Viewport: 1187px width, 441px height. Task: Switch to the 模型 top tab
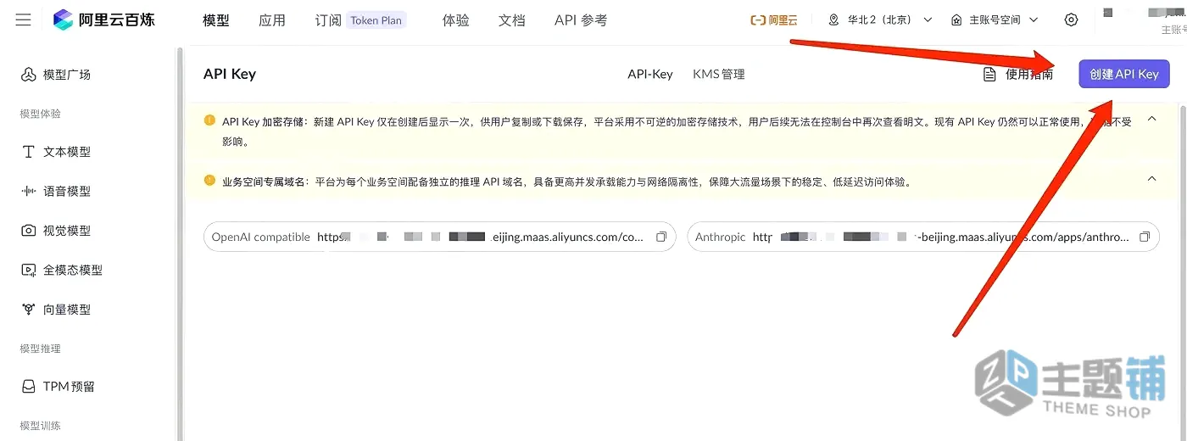(216, 20)
